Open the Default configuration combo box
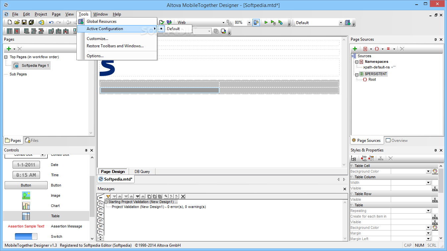Image resolution: width=447 pixels, height=251 pixels. [341, 22]
